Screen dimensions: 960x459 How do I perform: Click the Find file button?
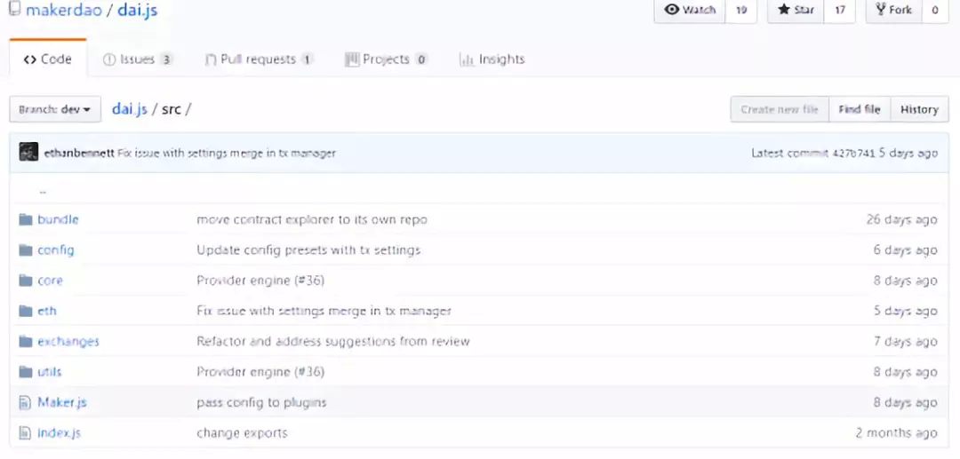(860, 109)
